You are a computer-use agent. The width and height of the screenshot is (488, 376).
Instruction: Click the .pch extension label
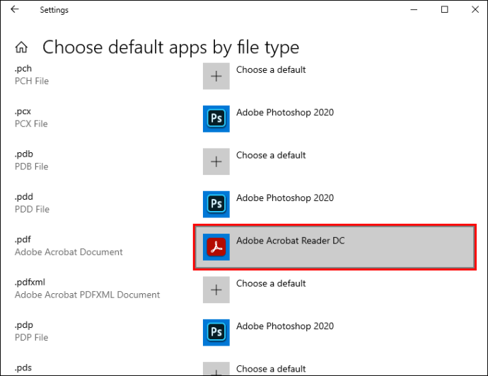[23, 69]
